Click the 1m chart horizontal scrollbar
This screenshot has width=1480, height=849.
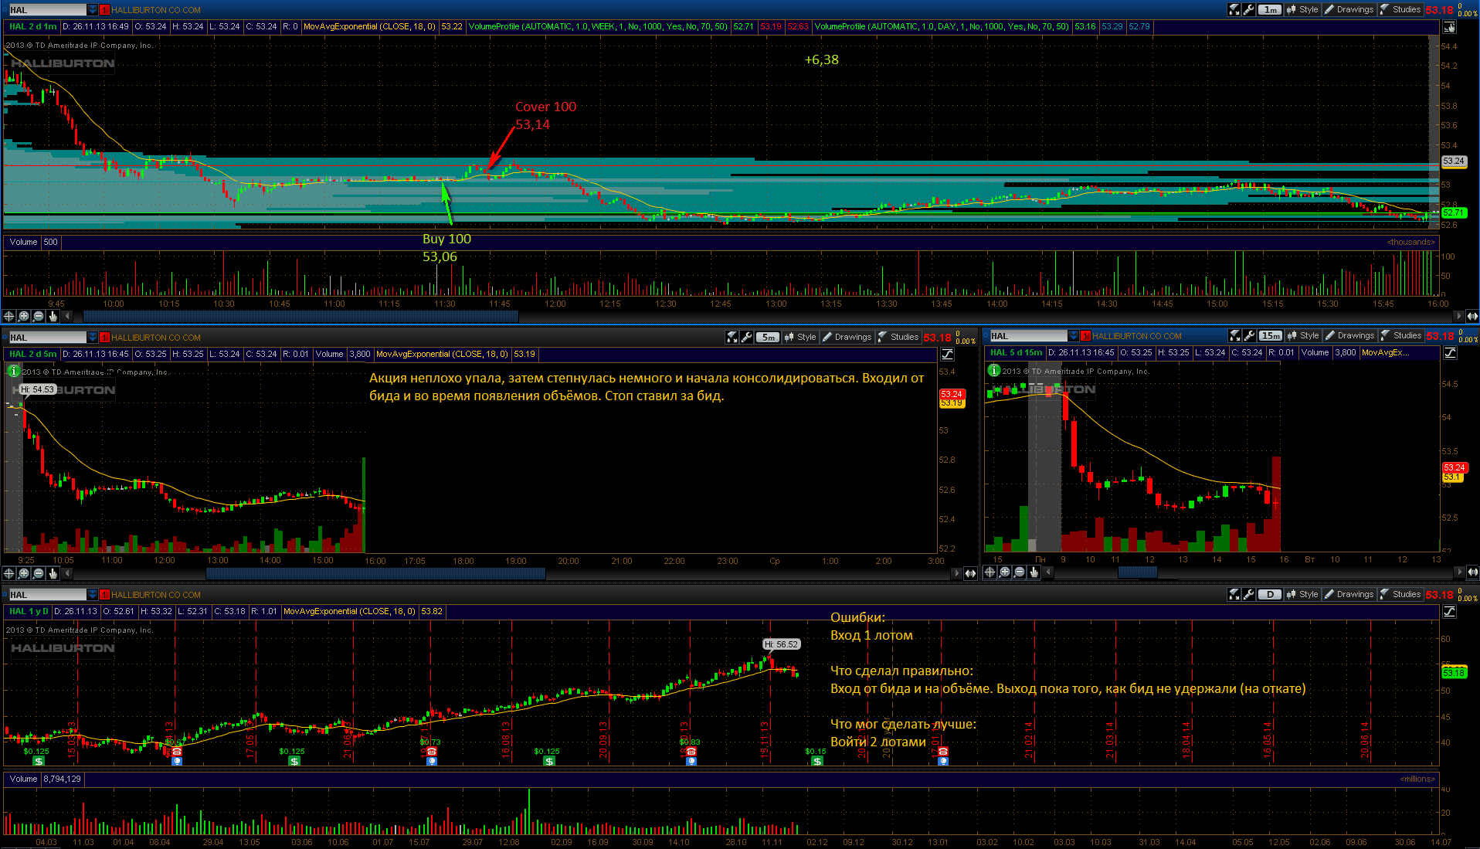[x=300, y=316]
